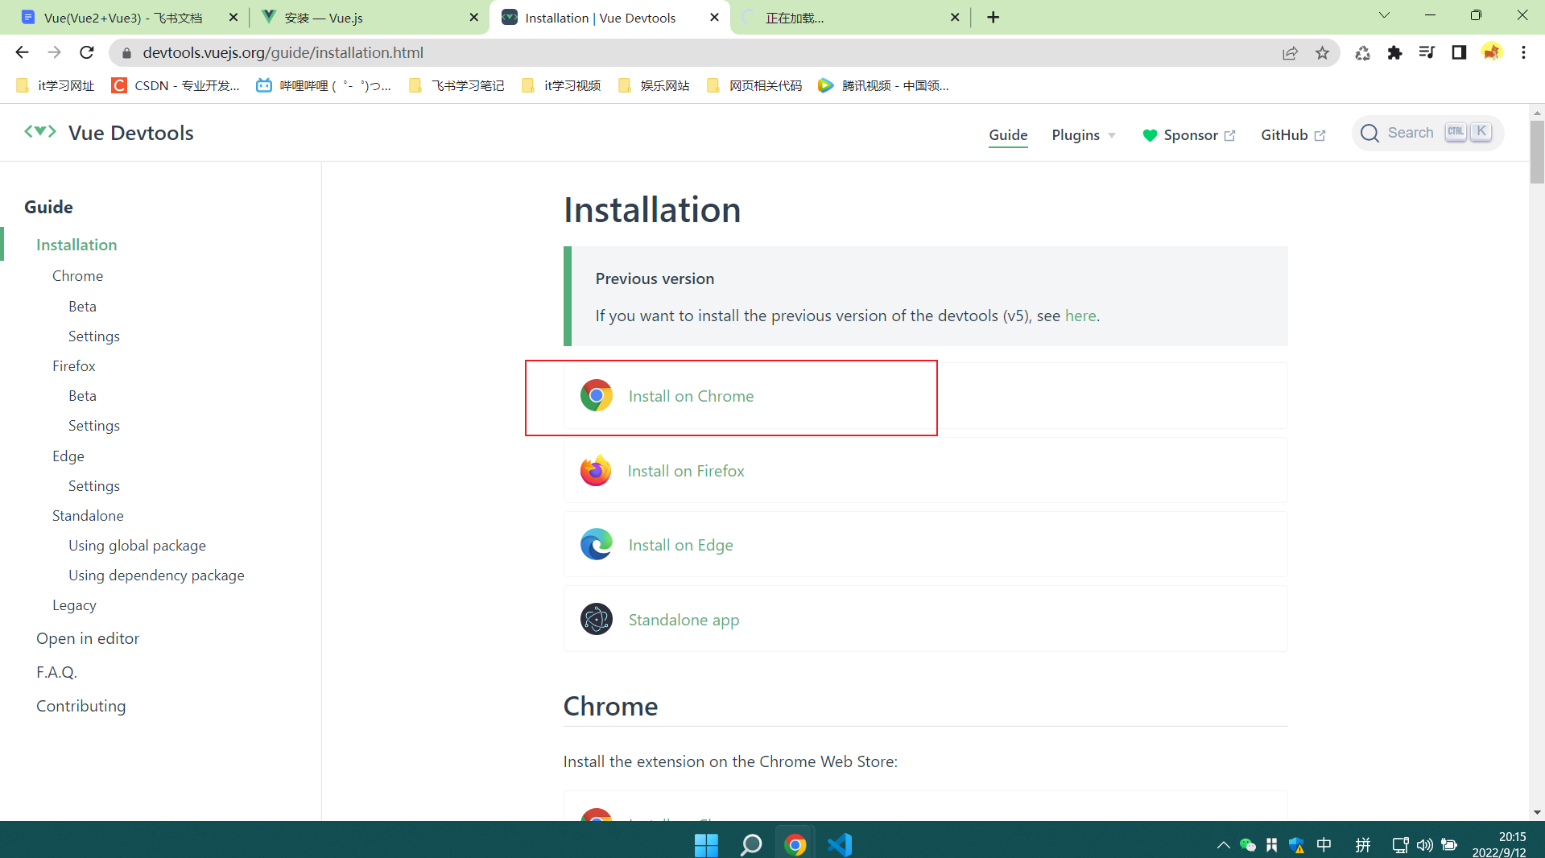This screenshot has height=858, width=1545.
Task: Open Chrome's three-dot menu
Action: [x=1523, y=52]
